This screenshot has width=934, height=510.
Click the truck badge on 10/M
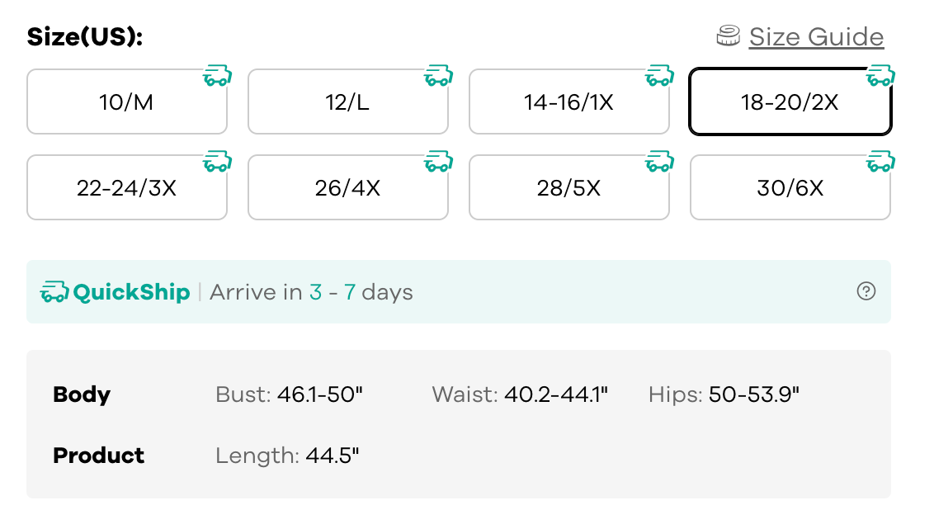pos(218,76)
